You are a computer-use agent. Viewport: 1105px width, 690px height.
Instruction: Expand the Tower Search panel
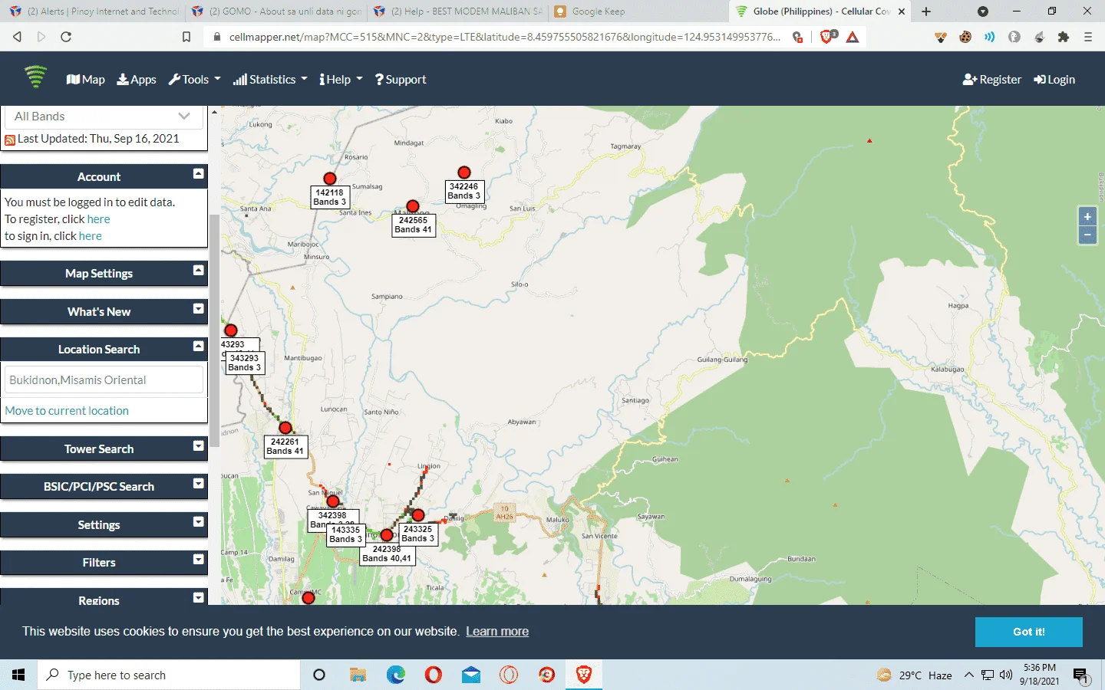click(x=199, y=446)
